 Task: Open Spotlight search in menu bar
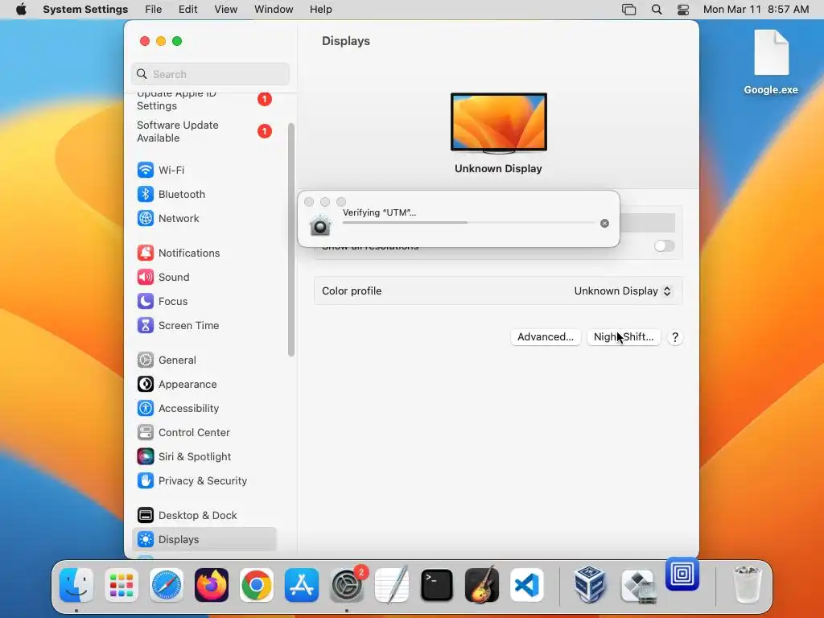pos(657,10)
